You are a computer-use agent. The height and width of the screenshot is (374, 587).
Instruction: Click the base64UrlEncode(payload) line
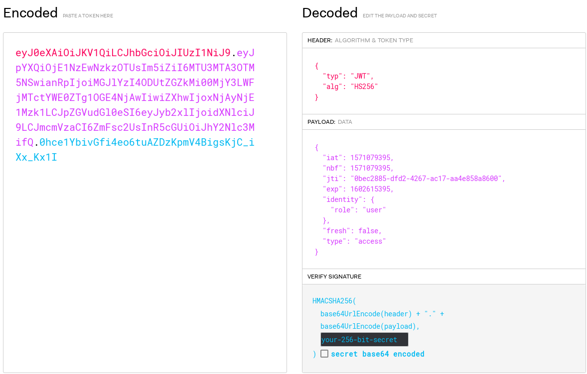[x=370, y=326]
